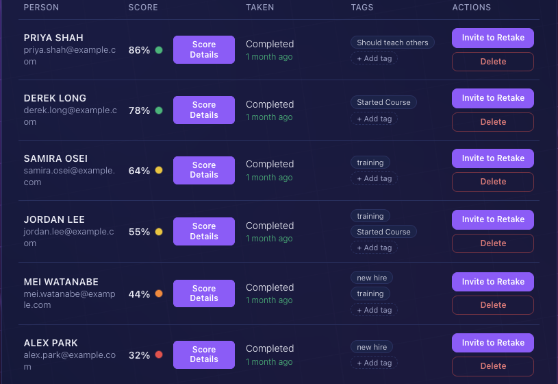Image resolution: width=558 pixels, height=384 pixels.
Task: Add a tag to Samira Osei's row
Action: pyautogui.click(x=374, y=178)
